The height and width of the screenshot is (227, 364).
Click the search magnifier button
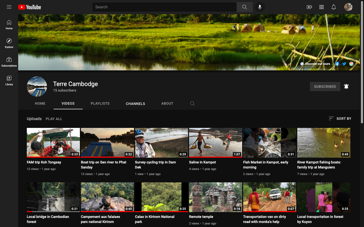(x=244, y=7)
